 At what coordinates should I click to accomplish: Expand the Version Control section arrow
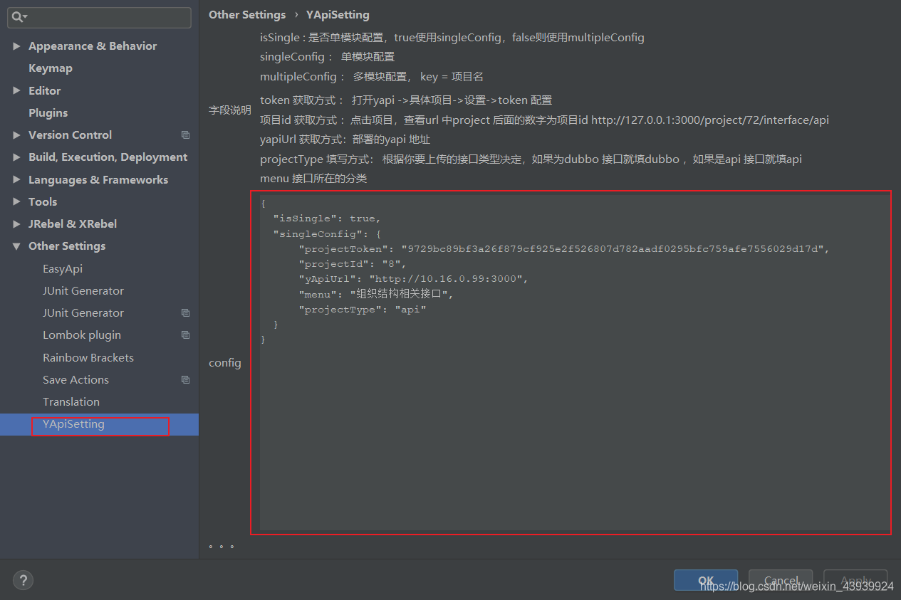point(16,135)
